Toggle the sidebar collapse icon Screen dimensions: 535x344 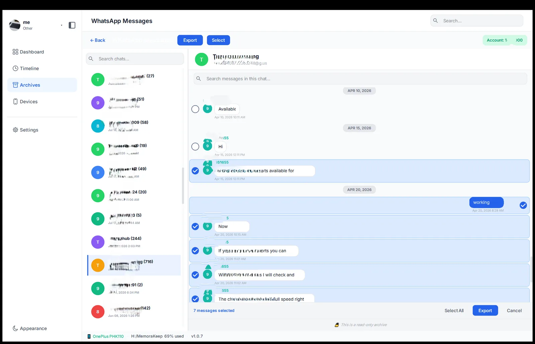click(72, 25)
